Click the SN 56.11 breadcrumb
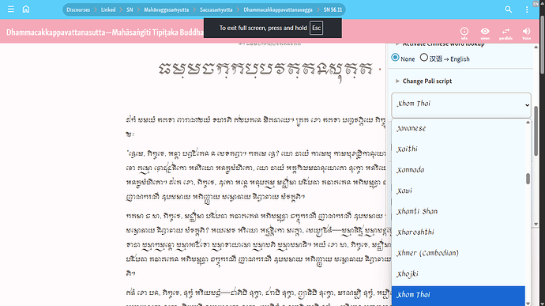 coord(333,9)
